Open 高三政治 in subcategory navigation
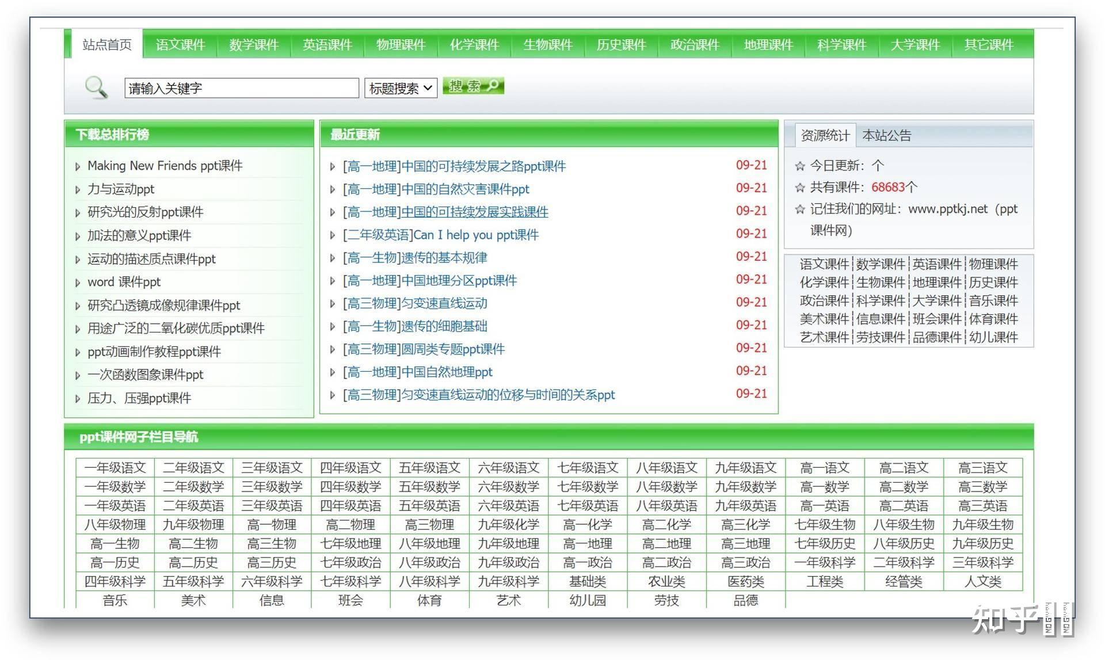 [x=745, y=563]
